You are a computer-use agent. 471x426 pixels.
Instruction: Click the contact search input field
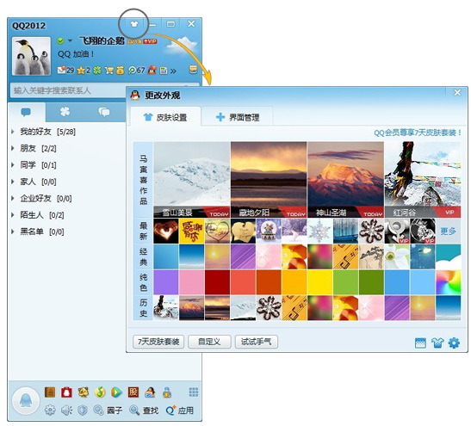[x=69, y=90]
